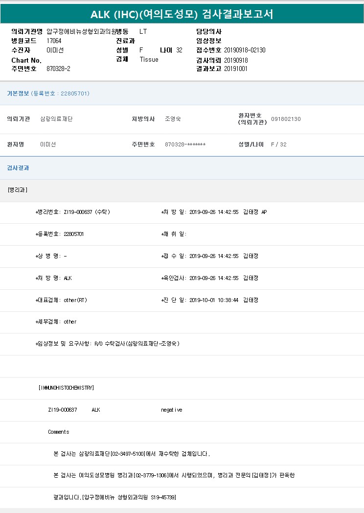This screenshot has width=364, height=513.
Task: Click the patient number 091802130
Action: coord(286,119)
